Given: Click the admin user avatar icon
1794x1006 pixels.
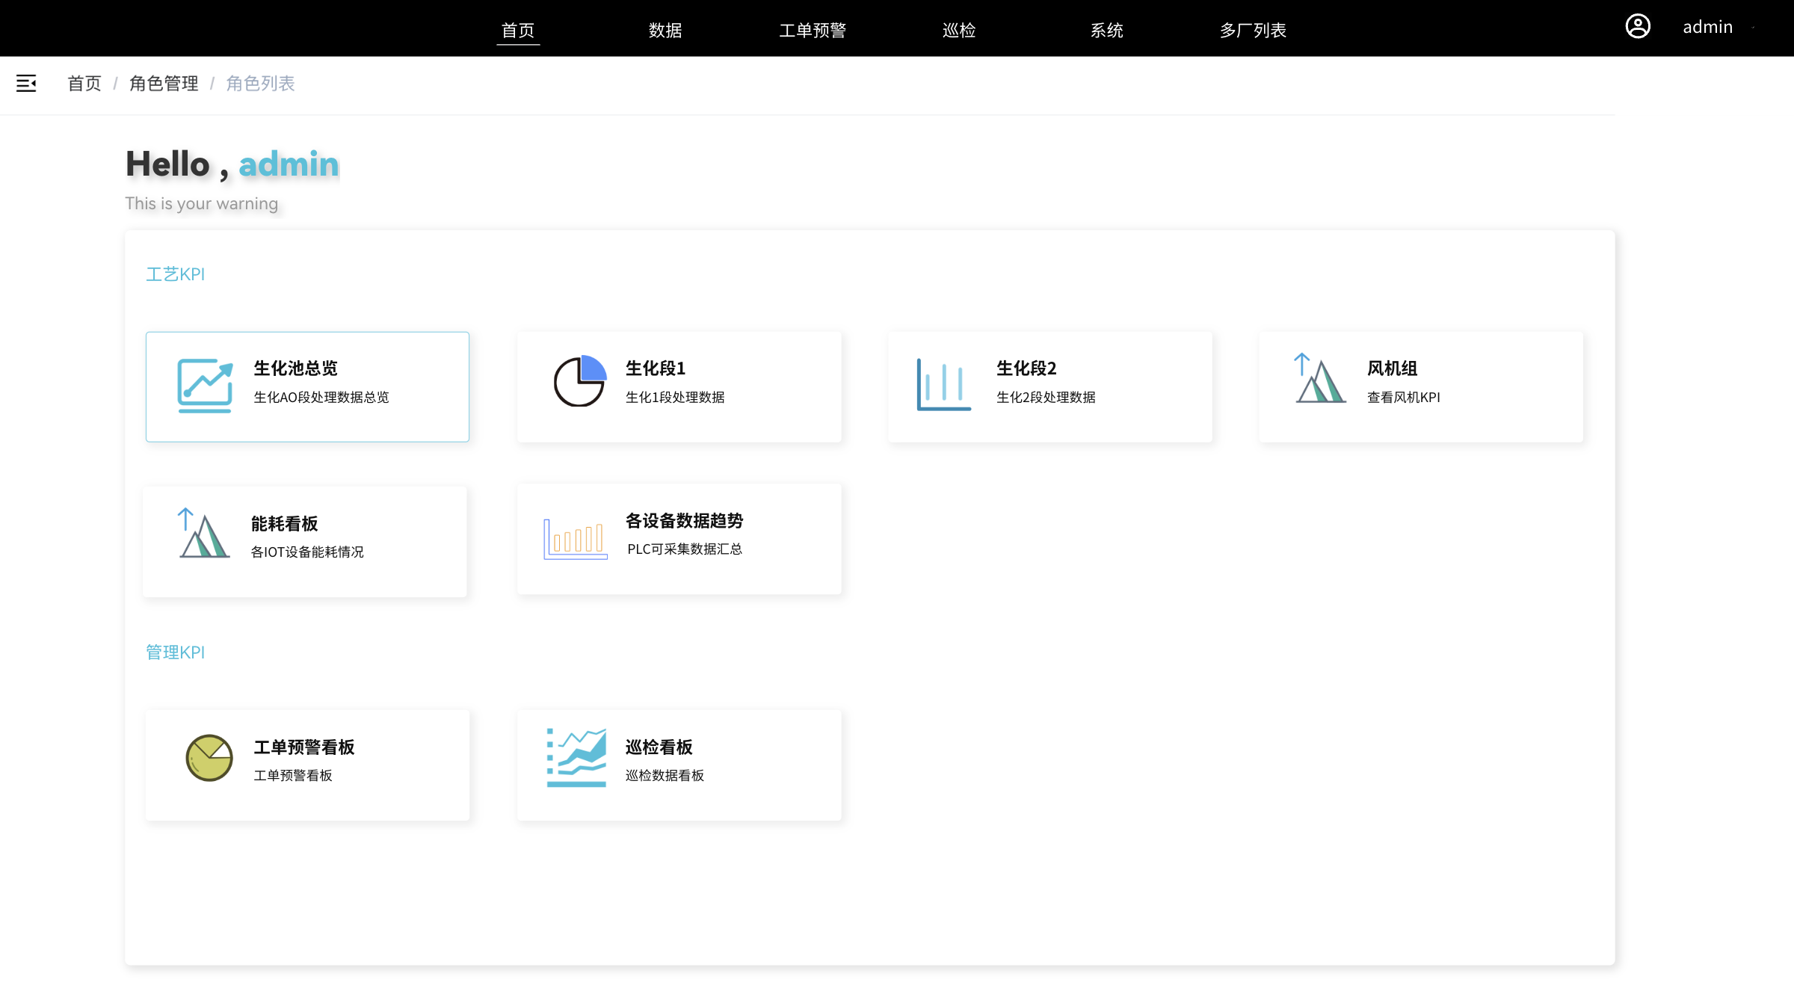Looking at the screenshot, I should (1638, 27).
